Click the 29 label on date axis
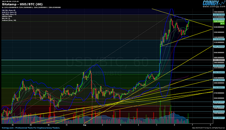Viewport: 226px width, 130px height. click(x=31, y=125)
